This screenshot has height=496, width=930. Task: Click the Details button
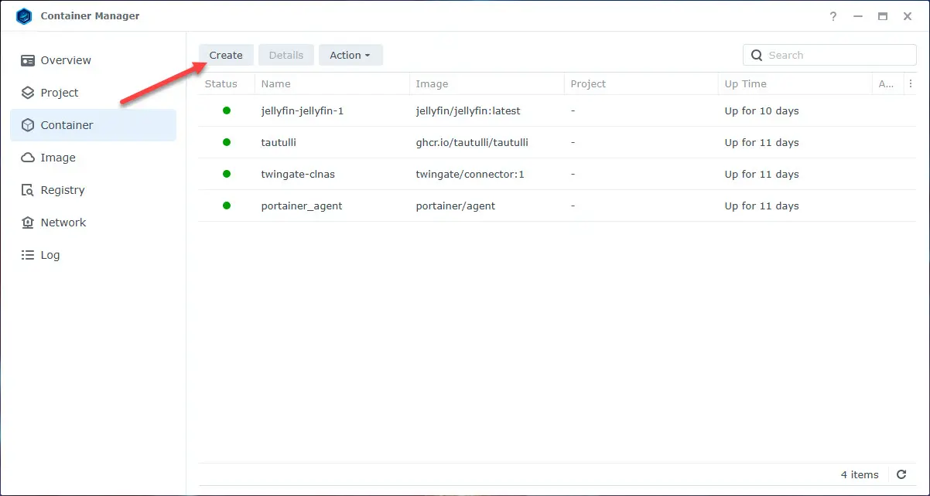tap(286, 55)
